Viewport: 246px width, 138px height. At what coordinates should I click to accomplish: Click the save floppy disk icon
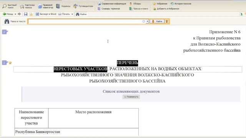pyautogui.click(x=26, y=14)
